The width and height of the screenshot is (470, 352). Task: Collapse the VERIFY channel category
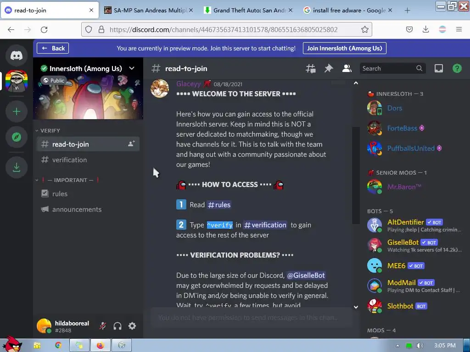point(48,131)
